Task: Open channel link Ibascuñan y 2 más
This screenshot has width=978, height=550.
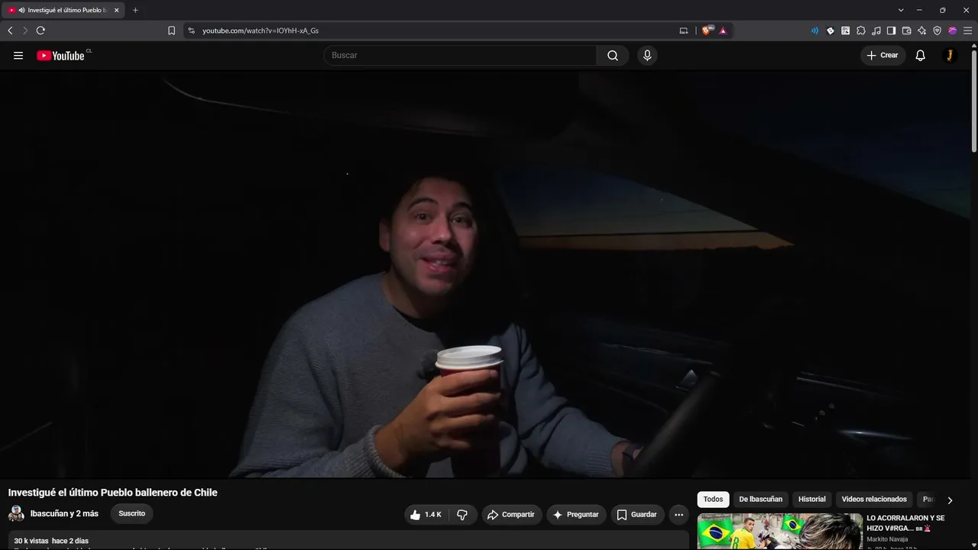Action: click(64, 513)
